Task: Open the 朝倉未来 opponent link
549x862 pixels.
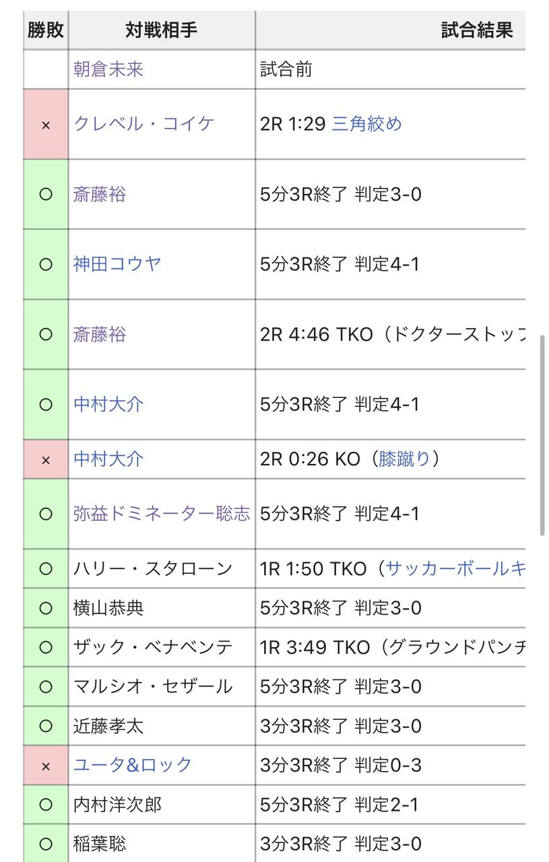Action: tap(108, 69)
